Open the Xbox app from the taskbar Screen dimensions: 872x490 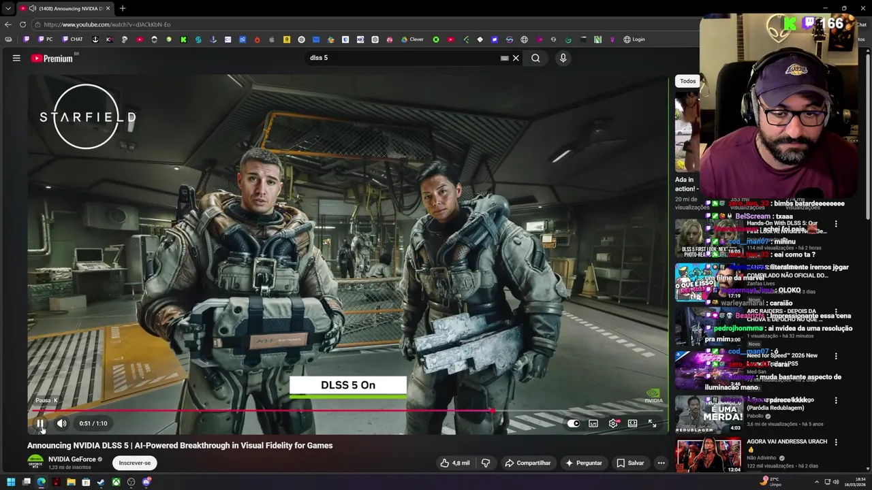tap(116, 482)
